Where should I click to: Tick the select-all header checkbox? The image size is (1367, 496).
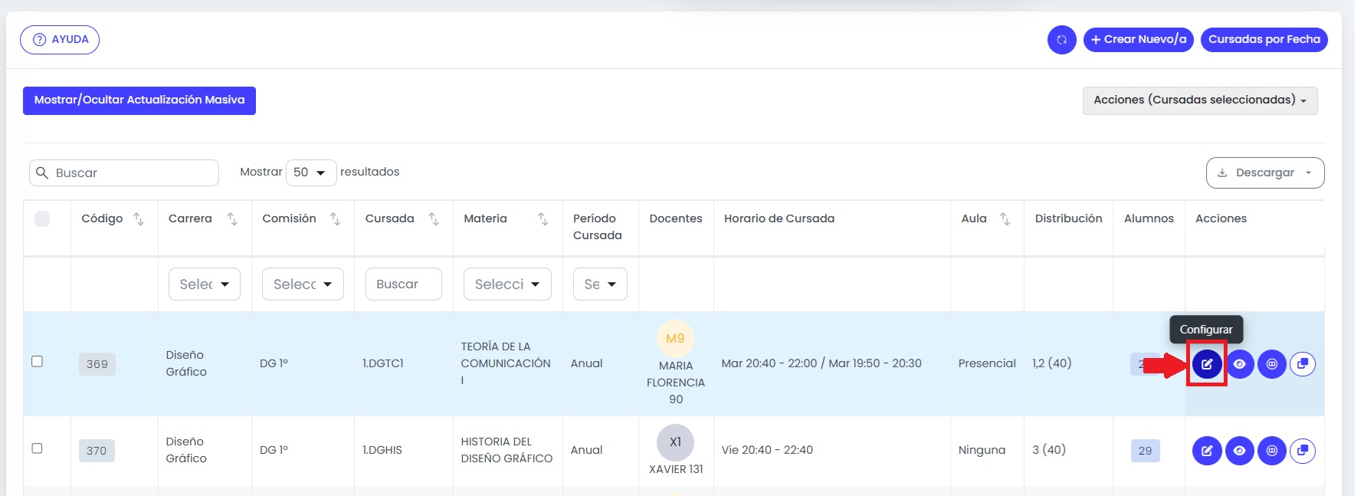coord(42,218)
